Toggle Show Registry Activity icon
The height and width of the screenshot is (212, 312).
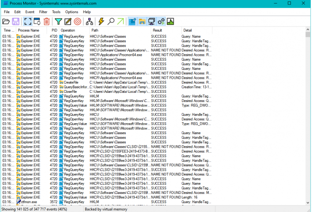pos(132,22)
